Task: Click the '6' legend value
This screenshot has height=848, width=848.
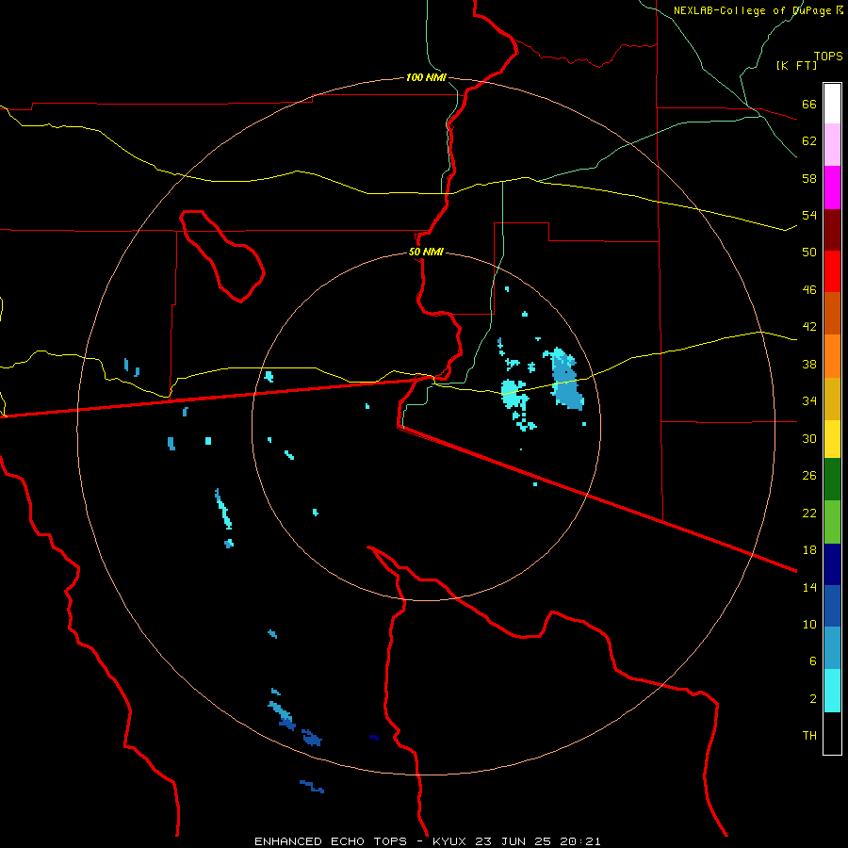Action: coord(813,660)
